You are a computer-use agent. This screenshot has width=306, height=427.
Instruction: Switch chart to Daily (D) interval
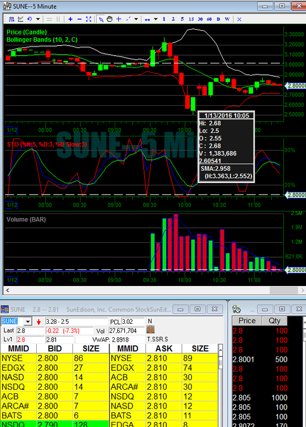tap(219, 19)
